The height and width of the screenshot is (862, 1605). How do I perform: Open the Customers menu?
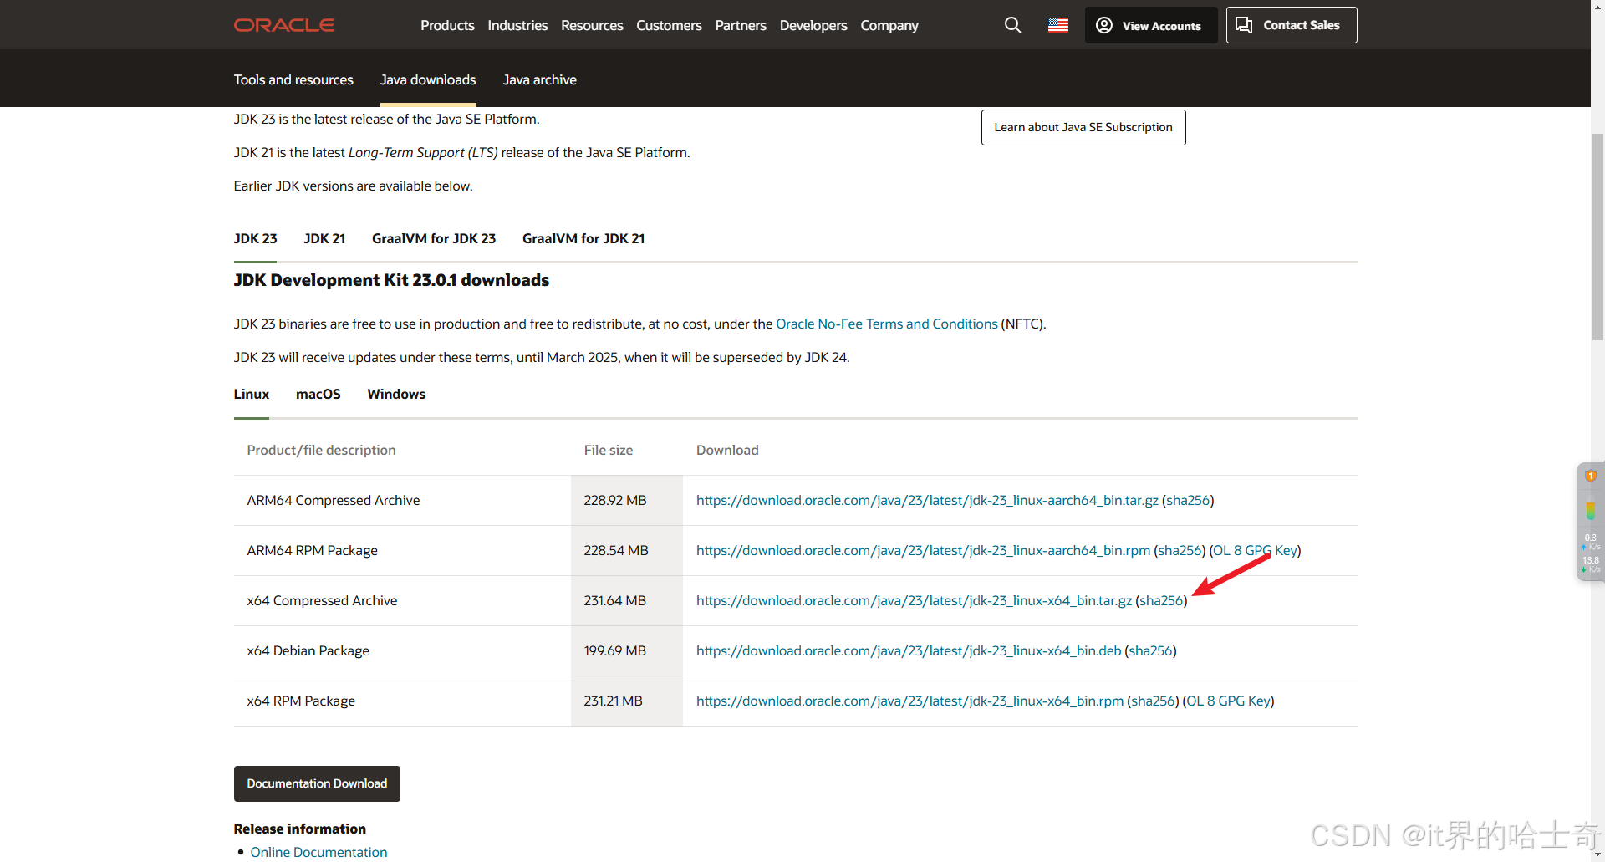coord(669,25)
